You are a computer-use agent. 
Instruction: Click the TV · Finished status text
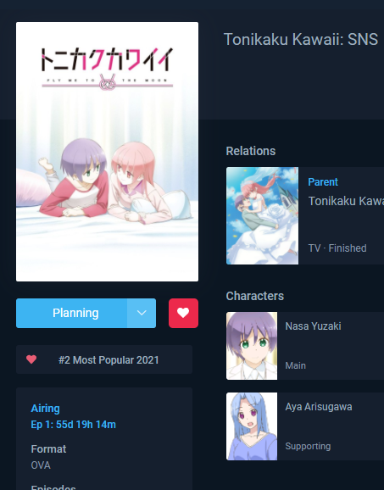pos(337,248)
